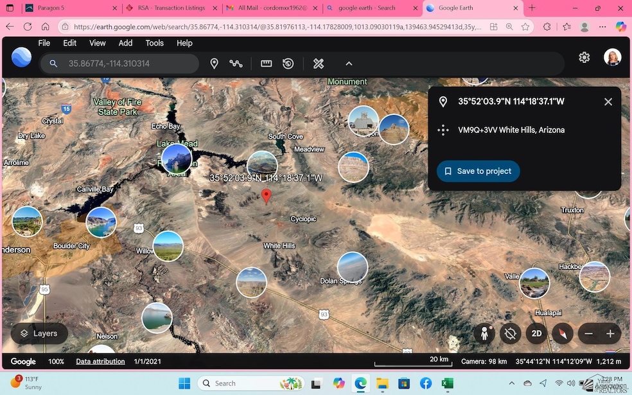Click the compass to reset north

(562, 333)
